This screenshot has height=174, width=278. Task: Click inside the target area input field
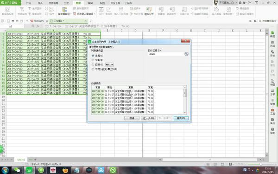click(166, 54)
